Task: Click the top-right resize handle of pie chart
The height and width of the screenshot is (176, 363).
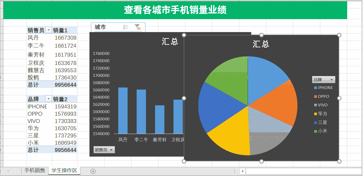Action: pyautogui.click(x=339, y=35)
